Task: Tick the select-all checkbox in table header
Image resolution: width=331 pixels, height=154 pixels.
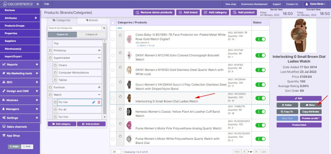Action: point(112,23)
